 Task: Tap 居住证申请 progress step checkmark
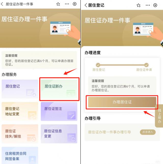pos(146,65)
